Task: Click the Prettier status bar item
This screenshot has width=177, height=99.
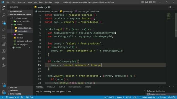Action: click(162, 97)
